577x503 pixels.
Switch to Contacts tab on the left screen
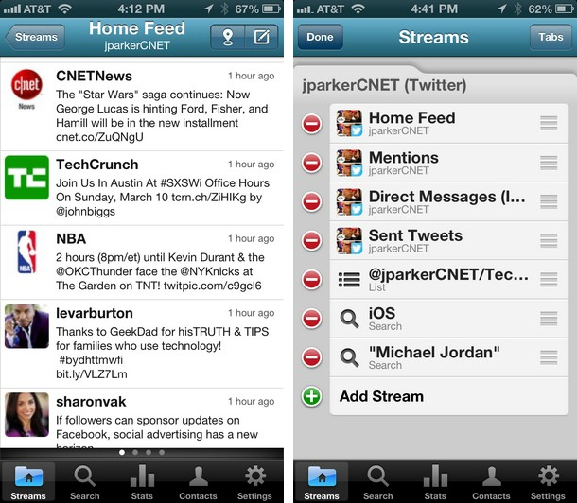(198, 482)
